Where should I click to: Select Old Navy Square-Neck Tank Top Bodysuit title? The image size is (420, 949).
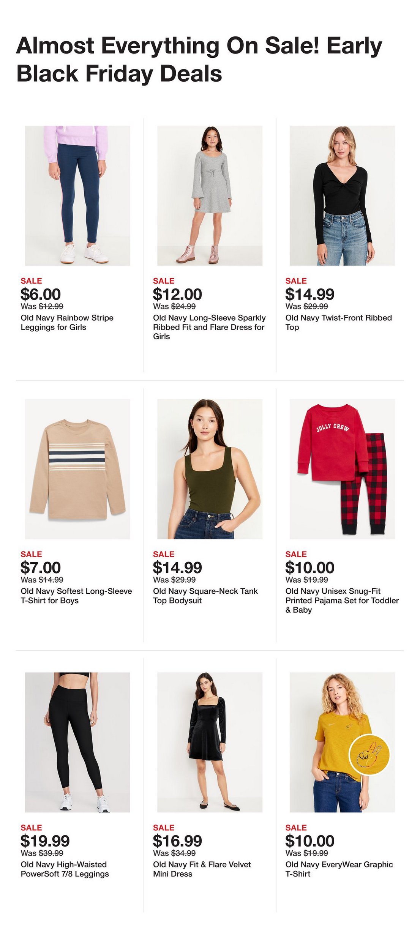coord(205,596)
